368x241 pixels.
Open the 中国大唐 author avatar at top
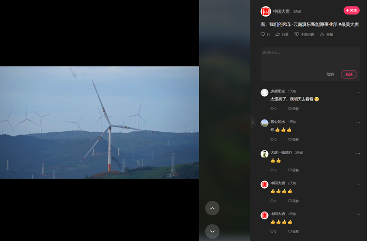(x=265, y=11)
